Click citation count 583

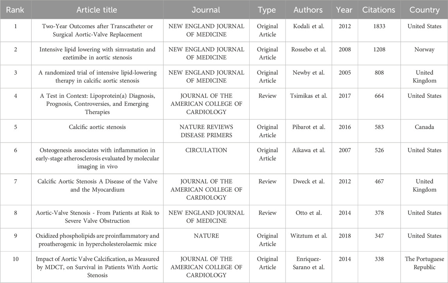click(x=379, y=127)
